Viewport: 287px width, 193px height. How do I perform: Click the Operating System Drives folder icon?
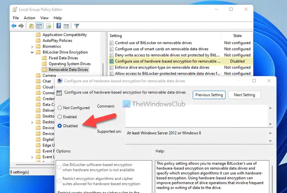[x=44, y=64]
